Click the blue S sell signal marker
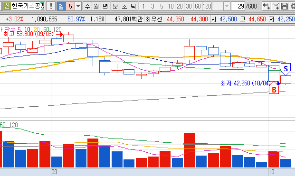This screenshot has height=176, width=295. [x=285, y=69]
